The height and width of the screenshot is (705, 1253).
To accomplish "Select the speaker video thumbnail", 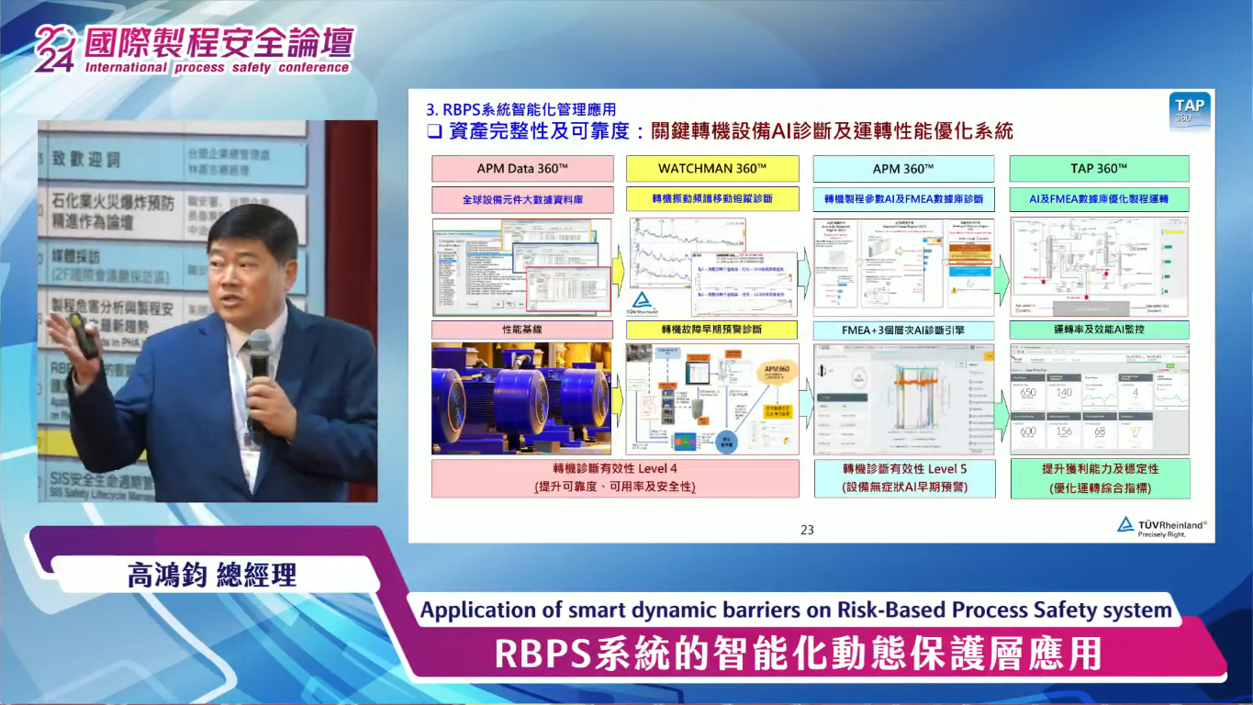I will [x=207, y=311].
